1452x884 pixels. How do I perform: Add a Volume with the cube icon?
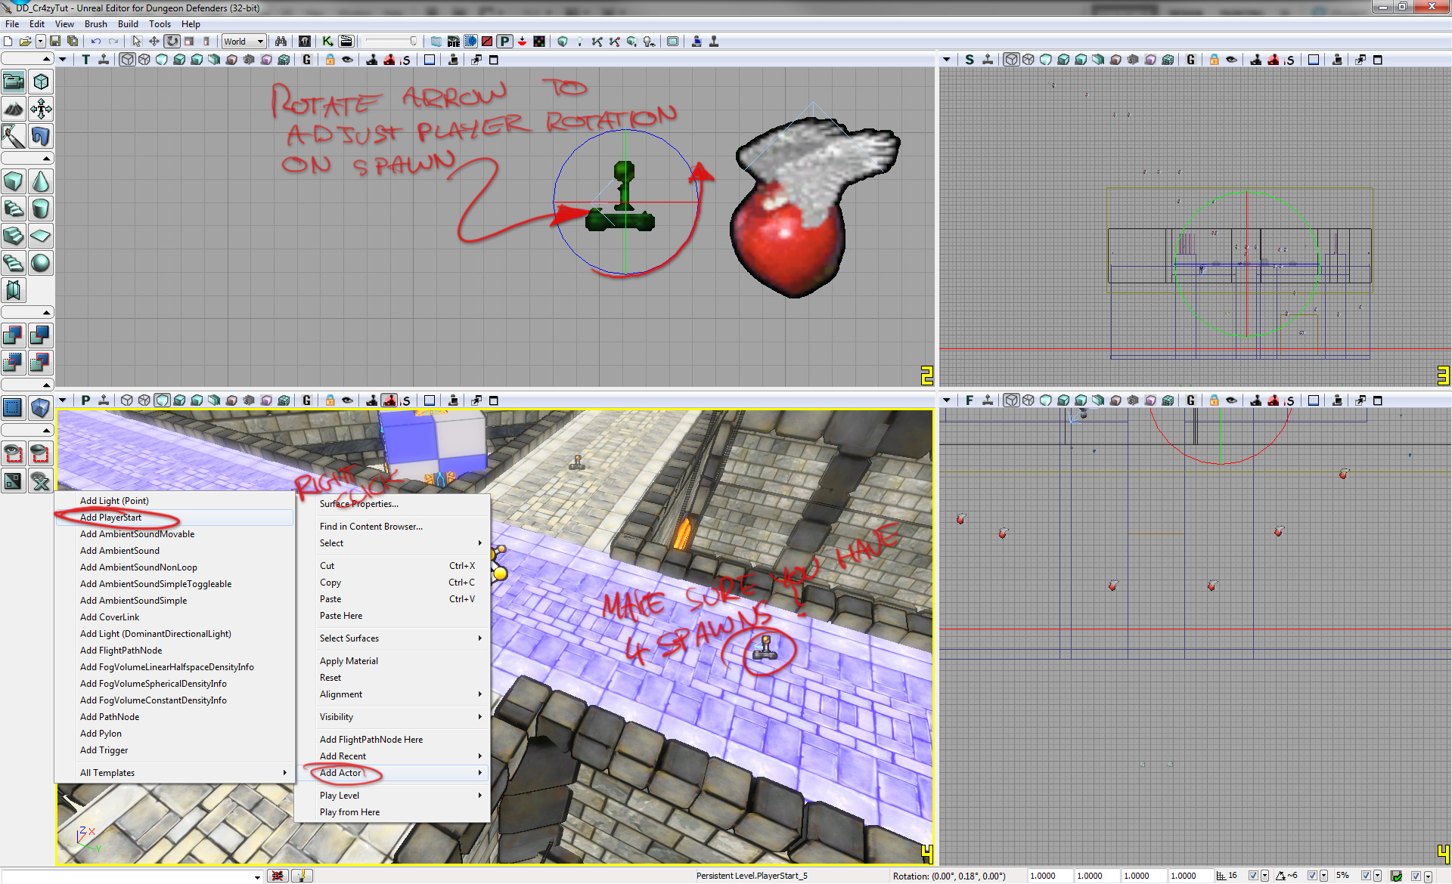point(41,408)
